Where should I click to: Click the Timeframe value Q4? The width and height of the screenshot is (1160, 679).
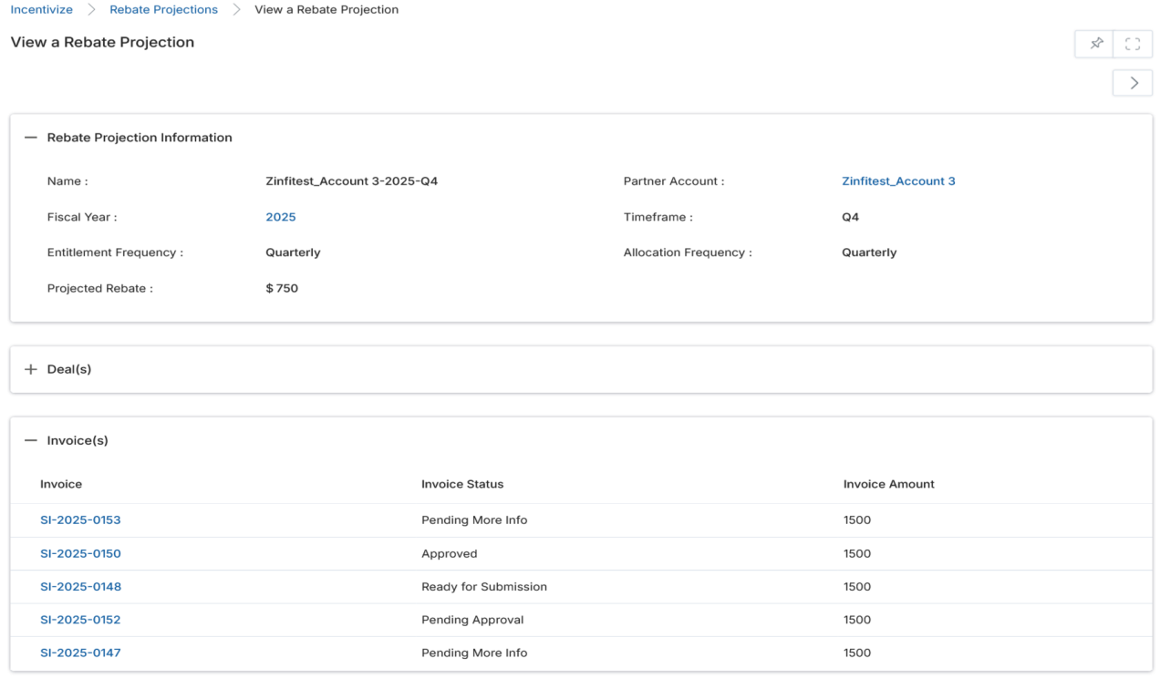[850, 217]
